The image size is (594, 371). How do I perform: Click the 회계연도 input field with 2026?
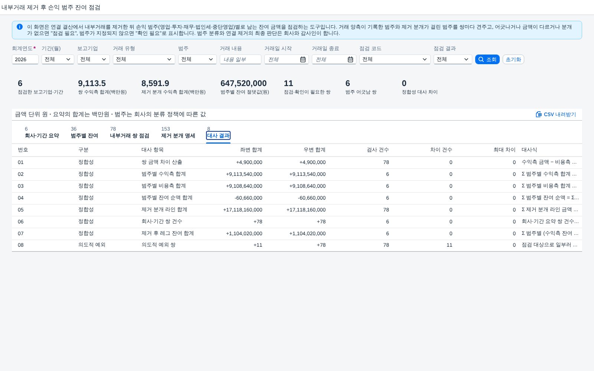click(25, 59)
